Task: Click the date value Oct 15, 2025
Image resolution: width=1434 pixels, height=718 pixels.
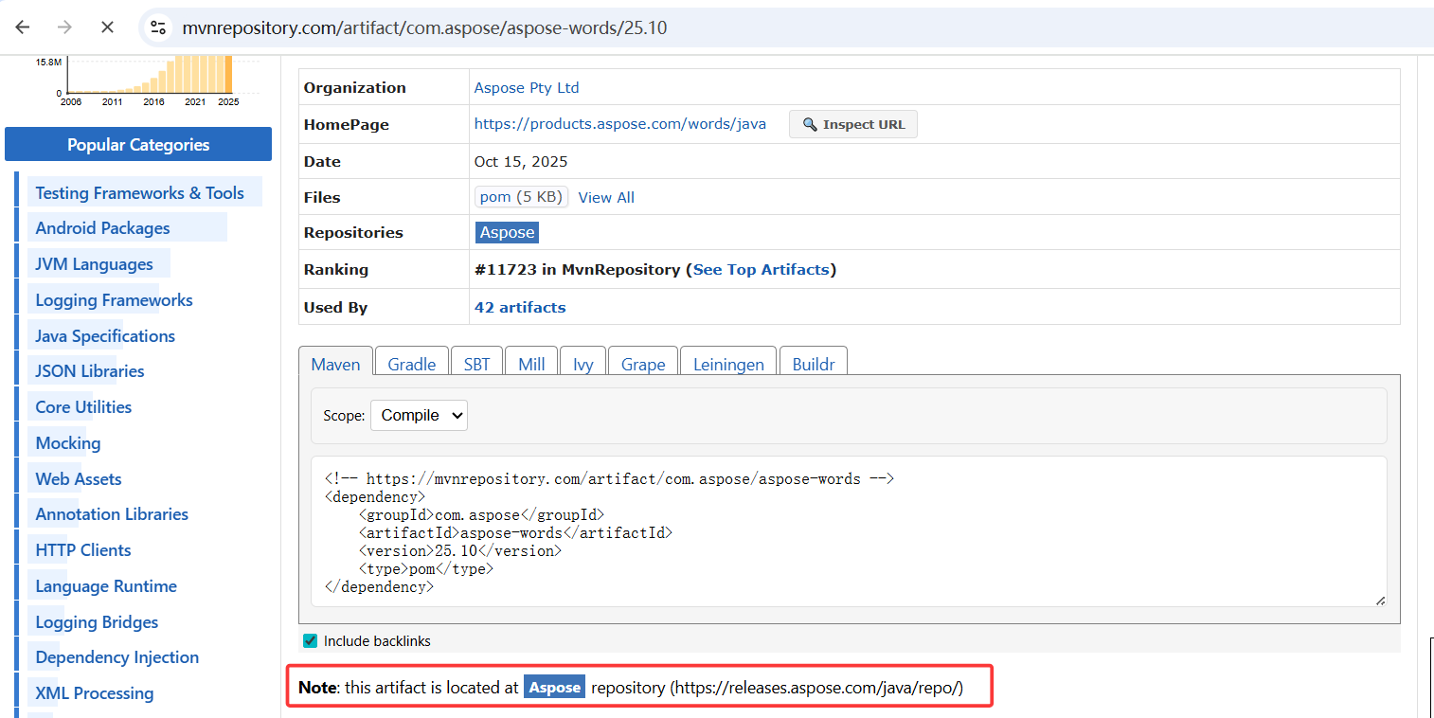Action: [521, 161]
